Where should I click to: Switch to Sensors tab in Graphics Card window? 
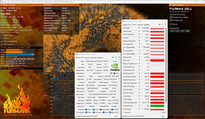point(87,58)
